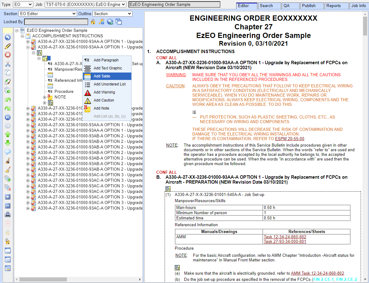Click the copy icon with green arrow

tap(8, 90)
